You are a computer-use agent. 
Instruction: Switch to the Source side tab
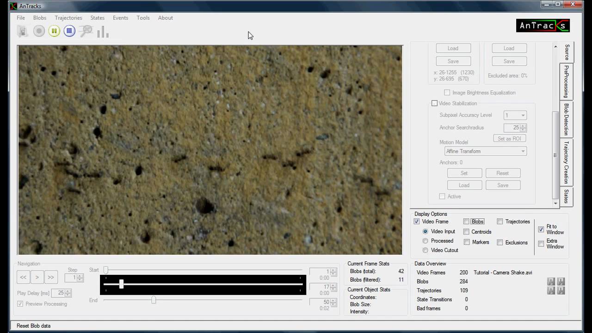pos(567,52)
